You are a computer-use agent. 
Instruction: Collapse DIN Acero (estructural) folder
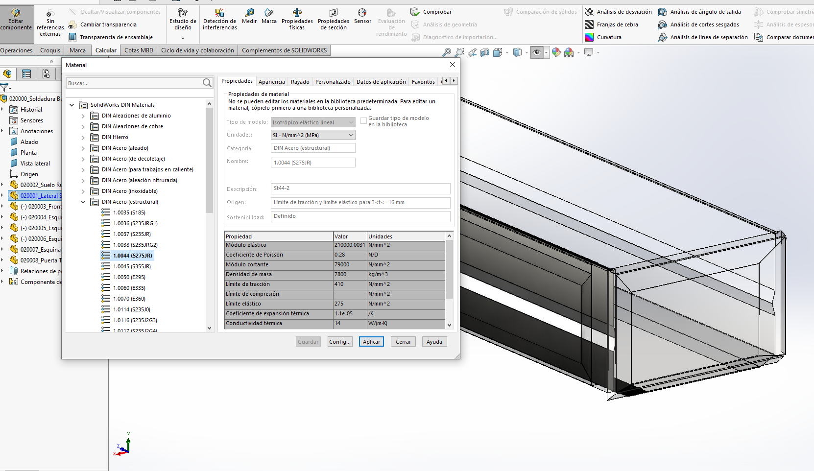pos(83,202)
